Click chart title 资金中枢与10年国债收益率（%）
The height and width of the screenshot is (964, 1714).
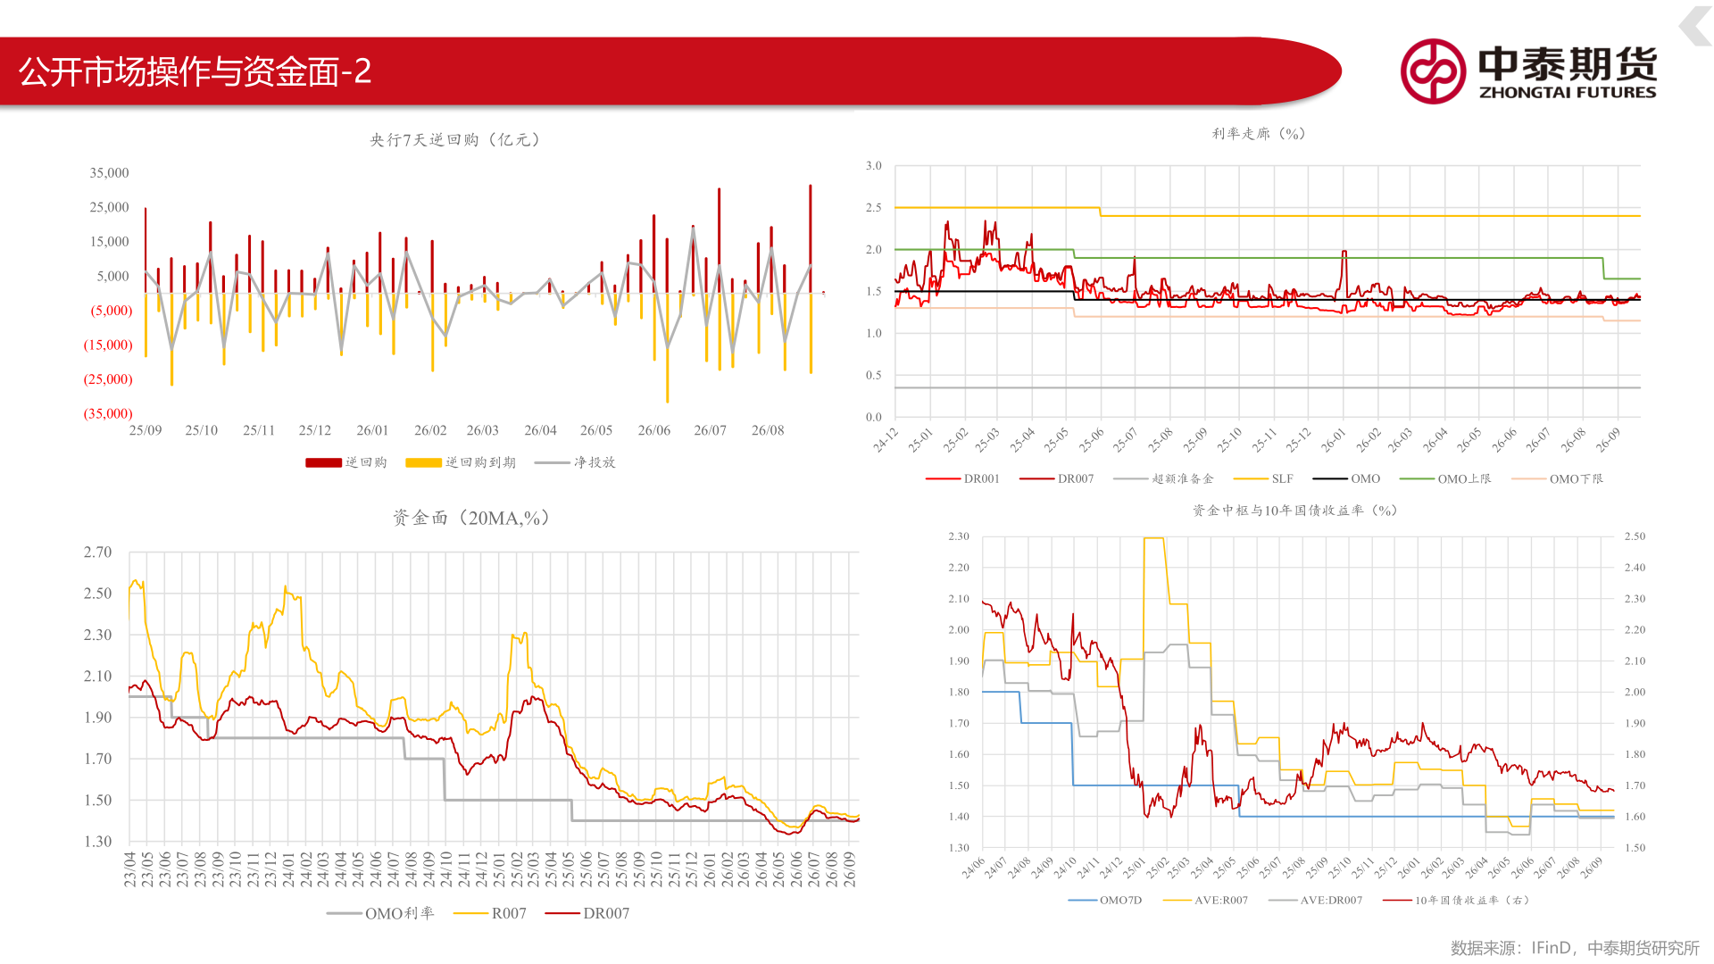[1295, 511]
